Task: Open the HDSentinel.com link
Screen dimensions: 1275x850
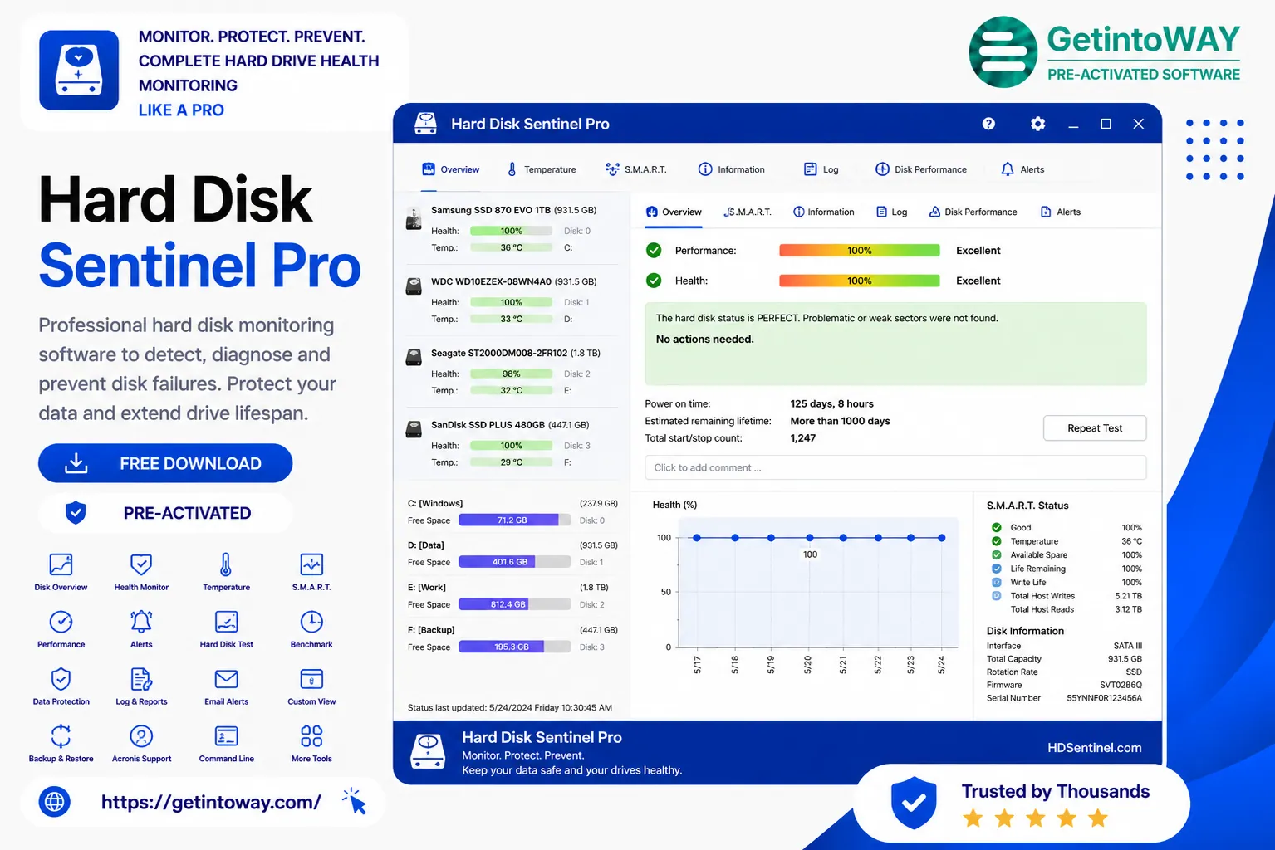Action: click(1095, 748)
